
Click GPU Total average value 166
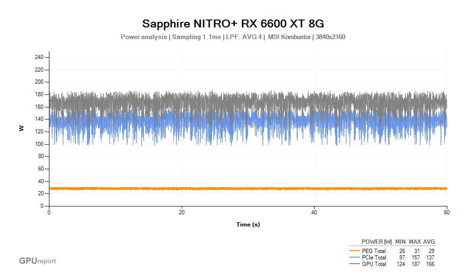(x=430, y=264)
